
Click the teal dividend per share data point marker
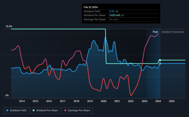click(160, 60)
